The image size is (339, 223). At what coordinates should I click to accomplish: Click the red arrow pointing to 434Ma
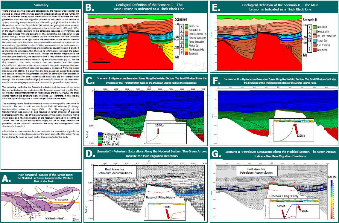(x=283, y=213)
